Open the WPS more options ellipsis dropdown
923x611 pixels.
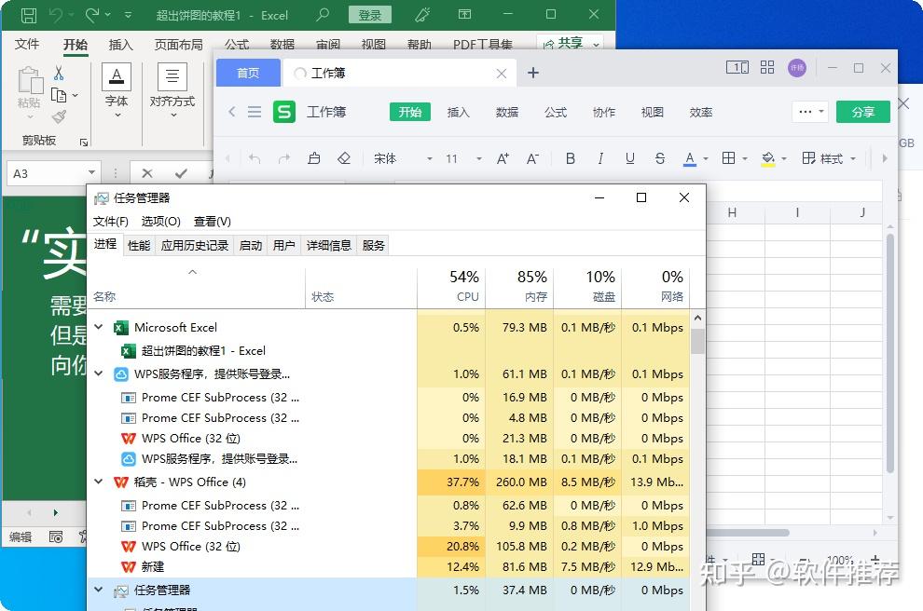[810, 112]
